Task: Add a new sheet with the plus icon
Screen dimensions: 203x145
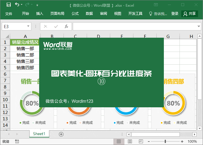Action: pyautogui.click(x=61, y=134)
